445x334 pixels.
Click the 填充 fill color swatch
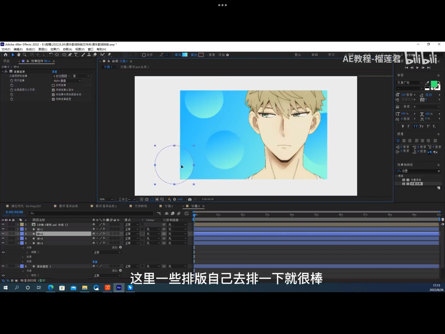point(185,55)
